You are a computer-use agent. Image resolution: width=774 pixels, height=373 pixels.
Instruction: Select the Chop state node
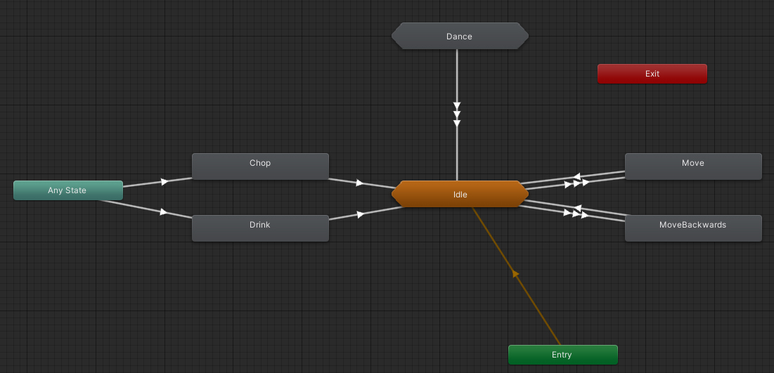tap(260, 166)
